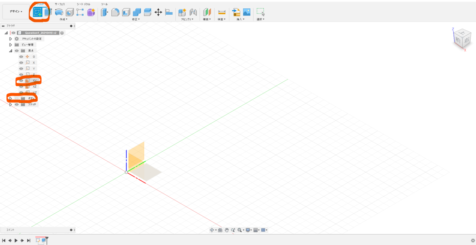Click the Insert Canvas image icon
Image resolution: width=476 pixels, height=245 pixels.
(247, 12)
